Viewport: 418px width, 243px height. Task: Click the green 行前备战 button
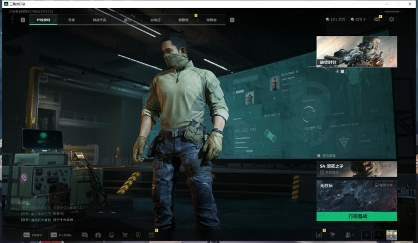point(357,216)
